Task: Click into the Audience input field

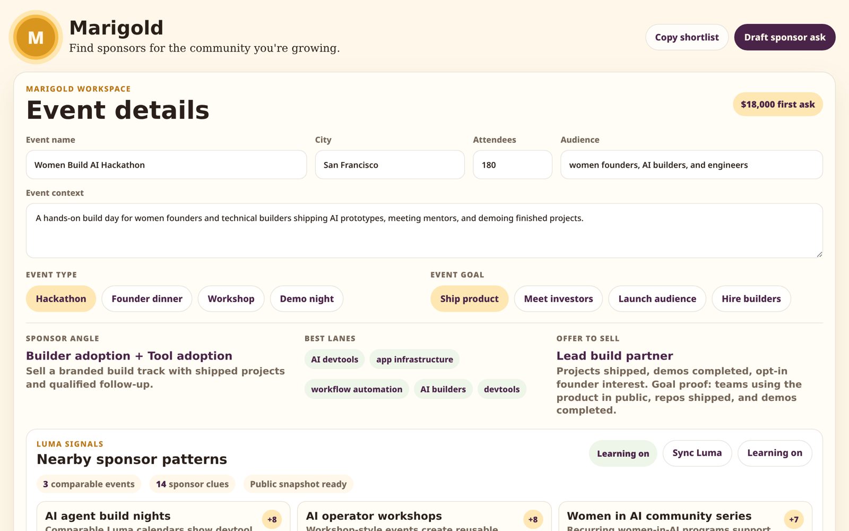Action: 691,165
